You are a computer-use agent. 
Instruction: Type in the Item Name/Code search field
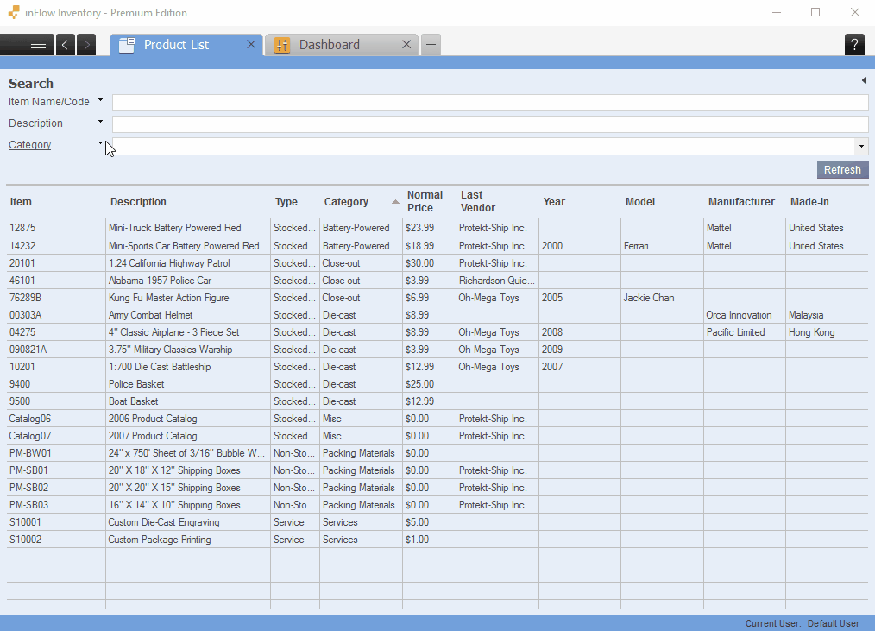tap(489, 103)
